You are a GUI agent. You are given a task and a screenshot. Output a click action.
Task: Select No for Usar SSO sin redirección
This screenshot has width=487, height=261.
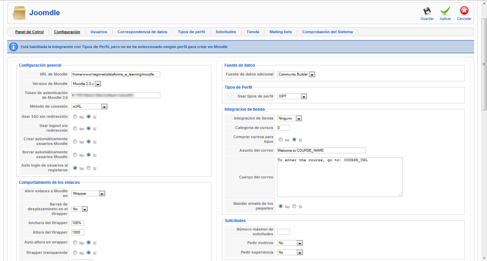pos(75,116)
